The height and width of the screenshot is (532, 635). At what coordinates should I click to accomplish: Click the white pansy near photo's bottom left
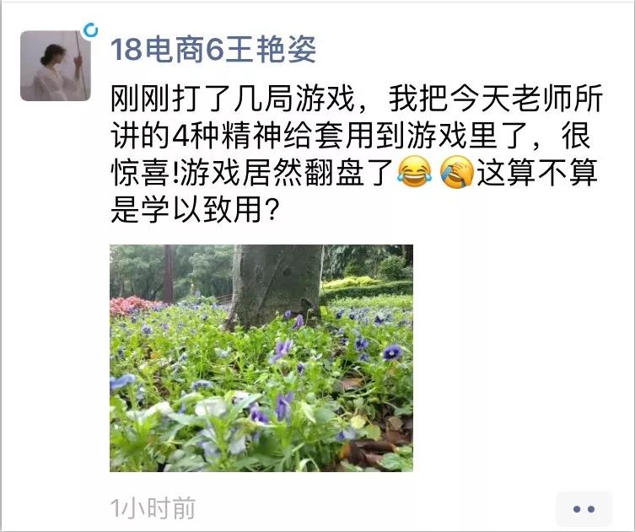pos(211,406)
